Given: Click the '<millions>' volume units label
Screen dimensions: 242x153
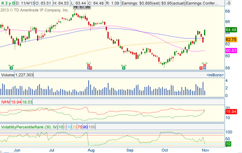Looking at the screenshot, I should point(215,75).
